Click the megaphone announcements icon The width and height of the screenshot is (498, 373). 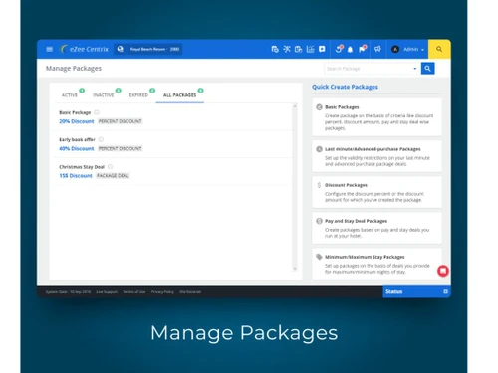[377, 49]
